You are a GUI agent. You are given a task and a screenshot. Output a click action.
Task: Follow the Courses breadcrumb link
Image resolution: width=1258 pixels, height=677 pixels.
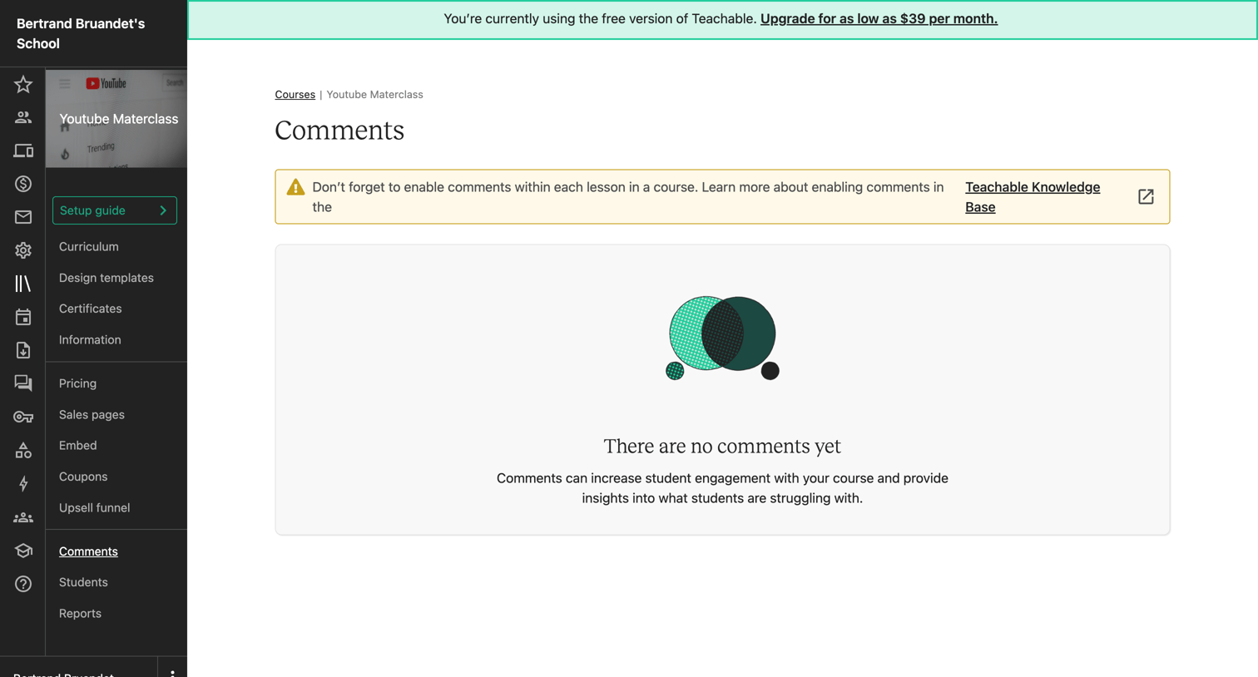[x=295, y=95]
